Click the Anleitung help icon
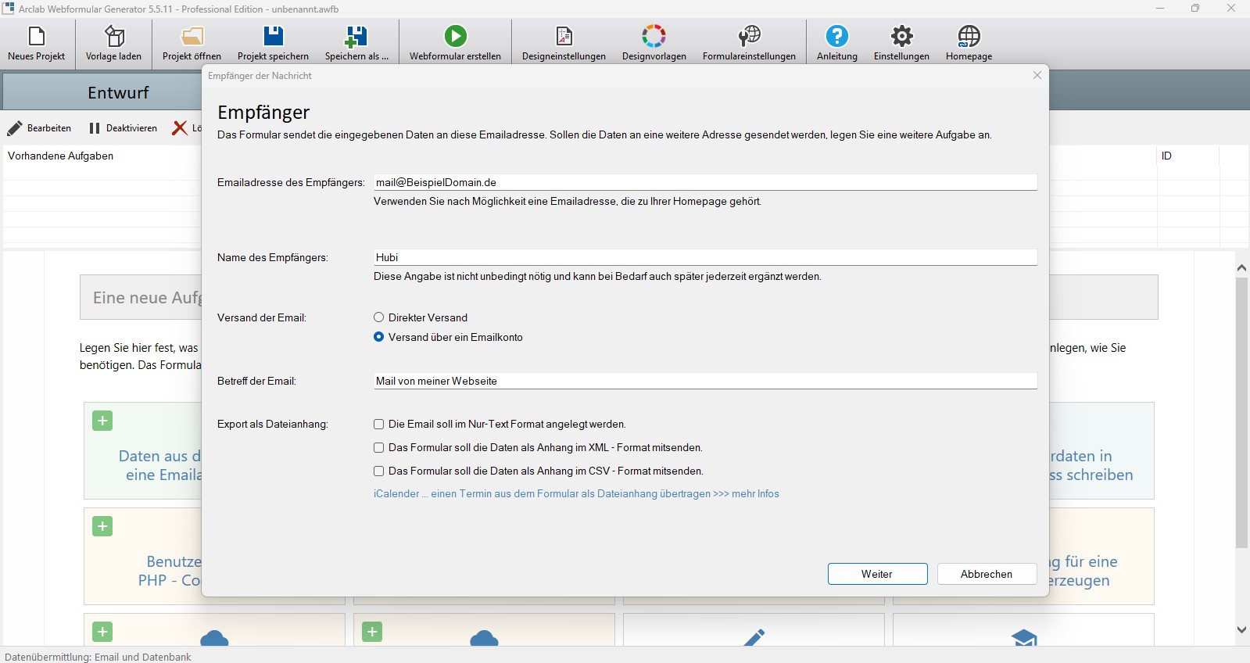 (x=836, y=37)
